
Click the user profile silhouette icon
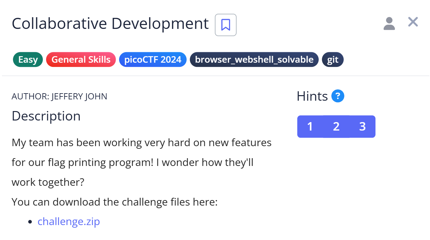[389, 24]
